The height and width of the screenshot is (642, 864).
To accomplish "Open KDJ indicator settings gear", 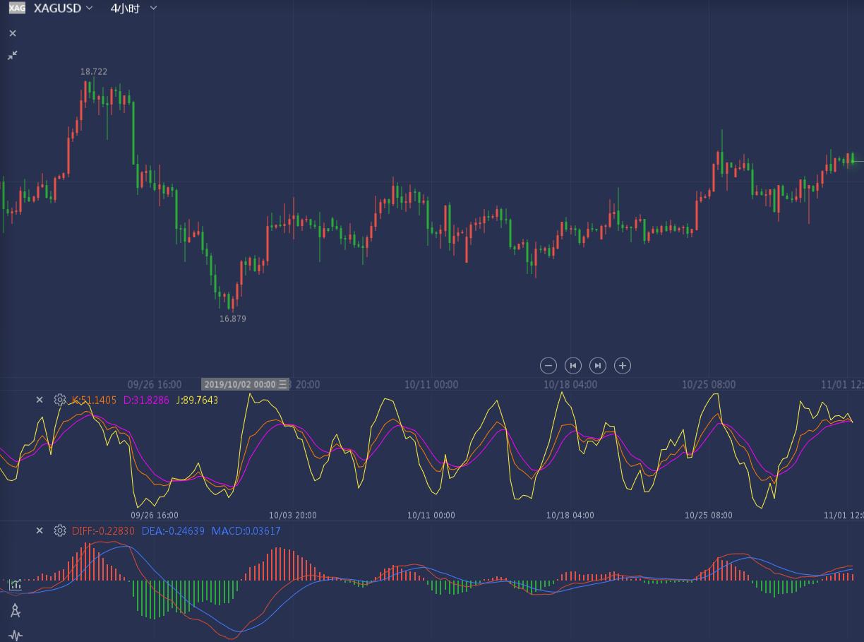I will tap(60, 400).
